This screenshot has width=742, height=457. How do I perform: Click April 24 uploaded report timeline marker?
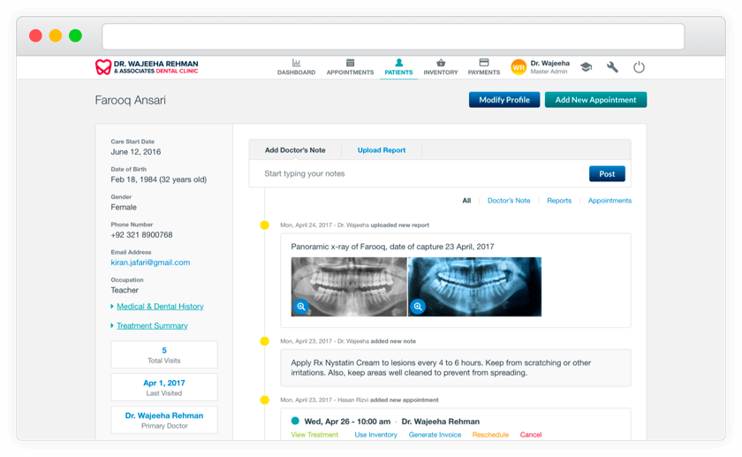(264, 225)
